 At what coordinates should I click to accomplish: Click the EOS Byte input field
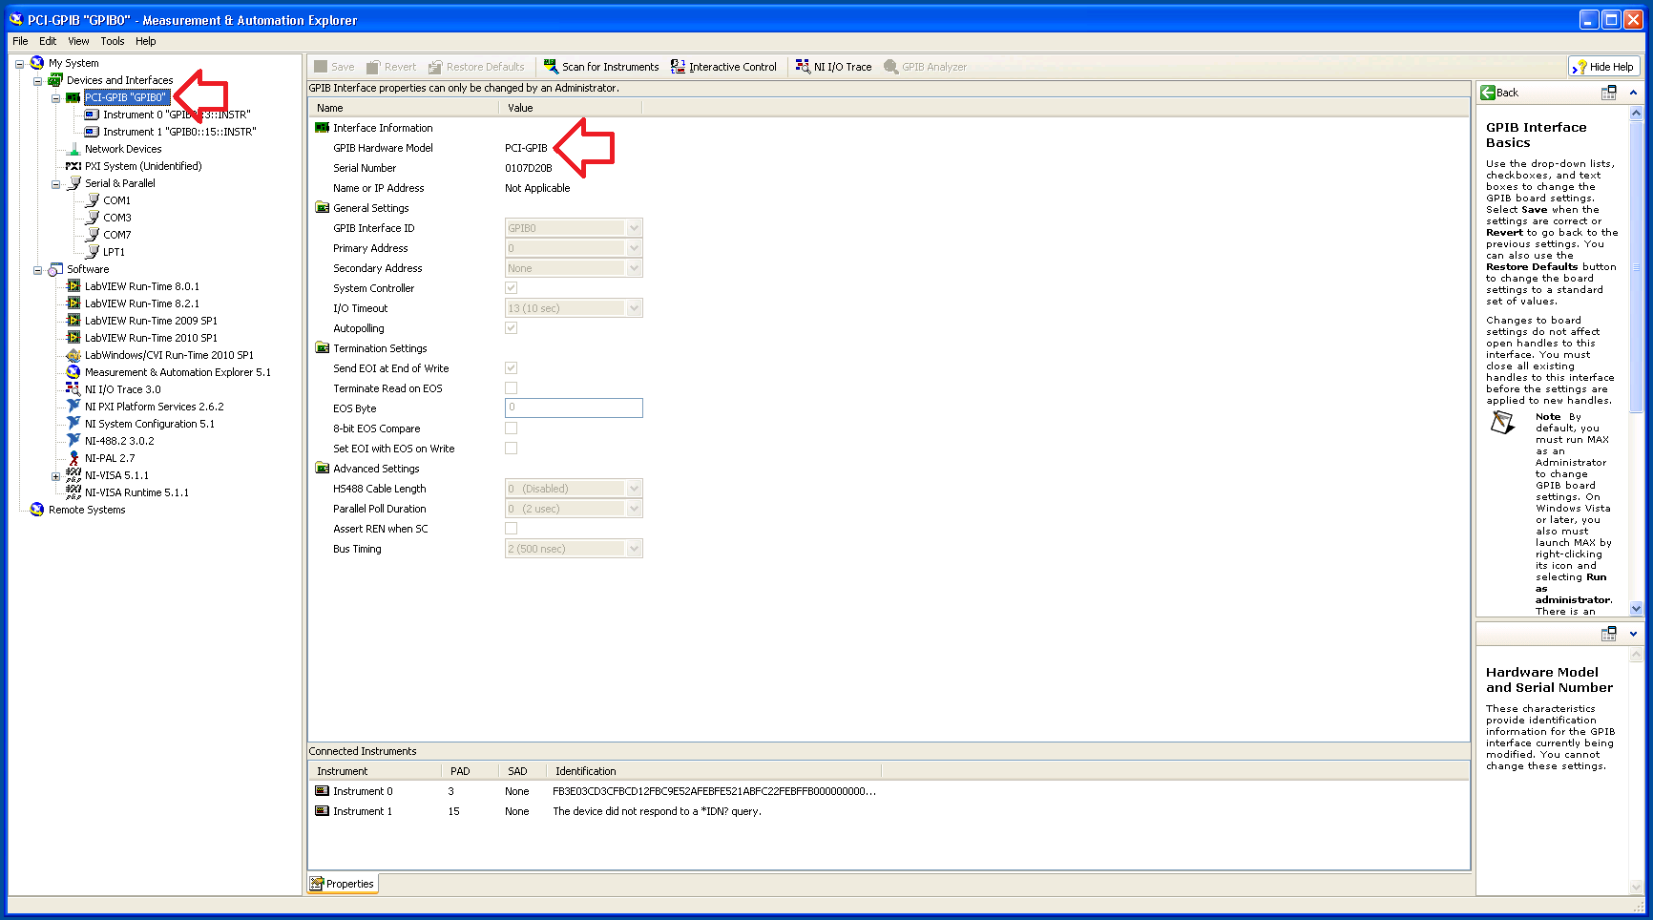574,408
